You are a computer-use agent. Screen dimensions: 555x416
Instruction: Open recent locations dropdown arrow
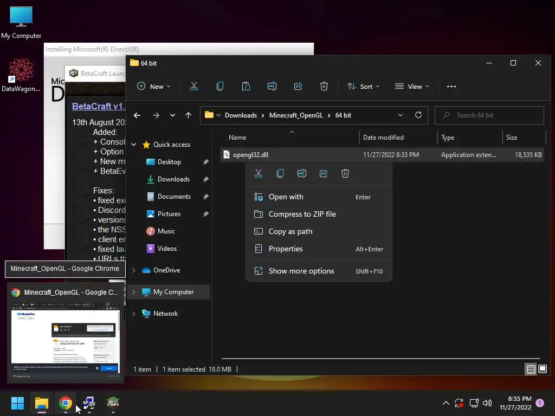(172, 115)
